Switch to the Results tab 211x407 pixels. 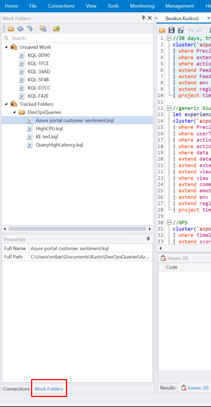tap(168, 388)
